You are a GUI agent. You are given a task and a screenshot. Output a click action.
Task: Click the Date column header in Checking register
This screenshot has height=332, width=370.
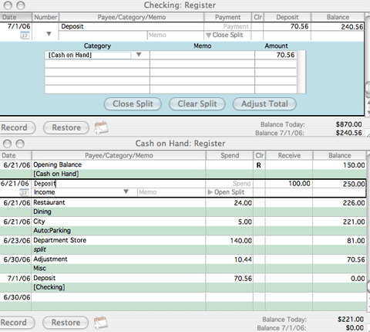pos(16,17)
